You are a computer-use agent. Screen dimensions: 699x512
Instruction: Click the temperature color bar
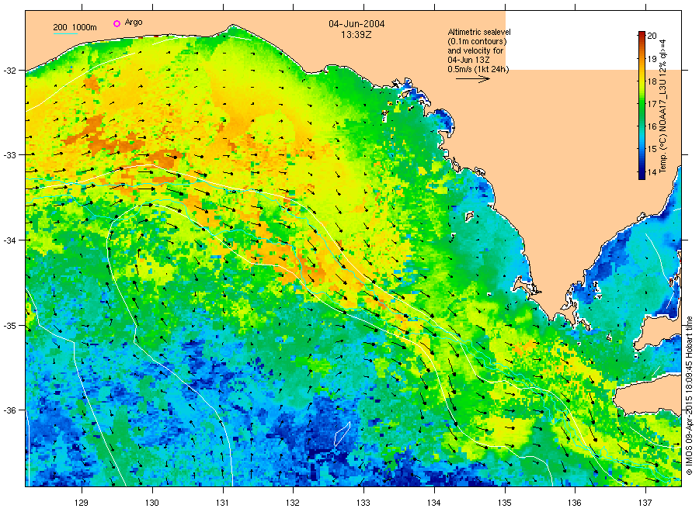642,106
